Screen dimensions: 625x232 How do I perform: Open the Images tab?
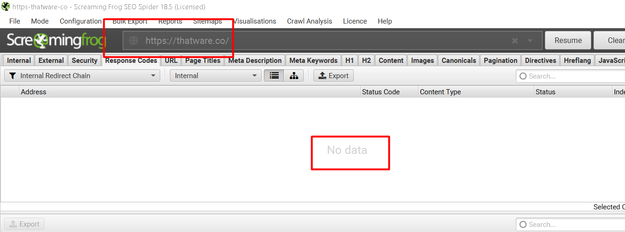[x=423, y=61]
